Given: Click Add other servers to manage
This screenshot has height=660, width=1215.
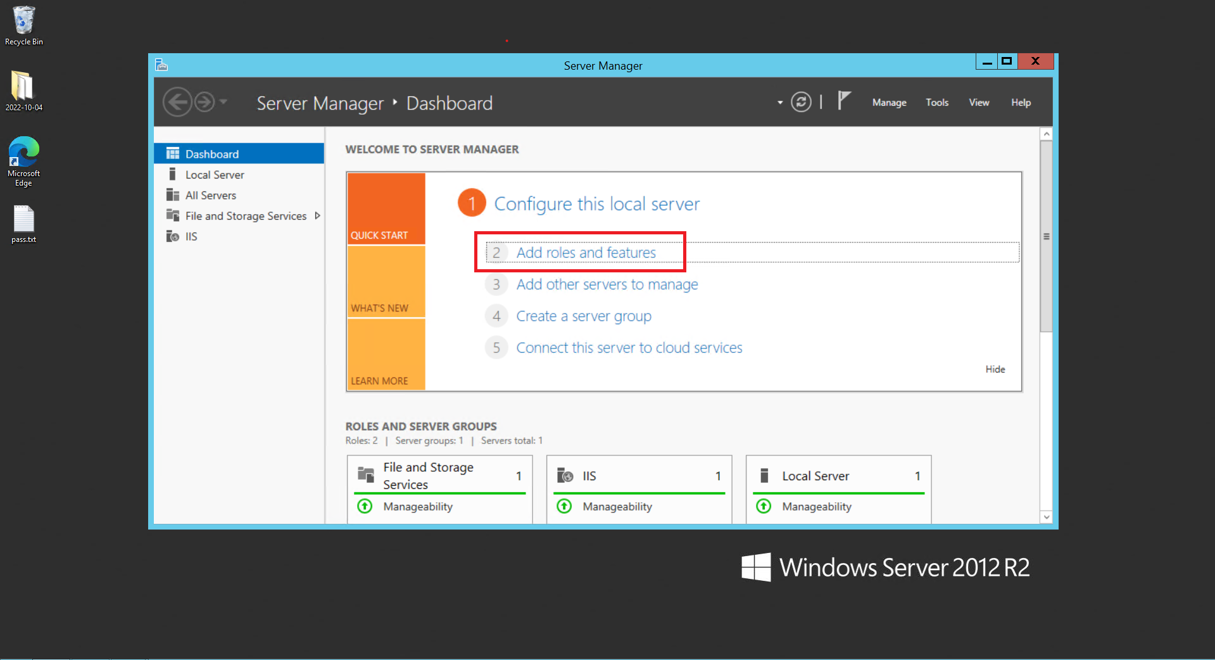Looking at the screenshot, I should (607, 284).
